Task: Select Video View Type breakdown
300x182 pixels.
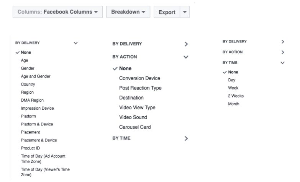Action: tap(137, 107)
